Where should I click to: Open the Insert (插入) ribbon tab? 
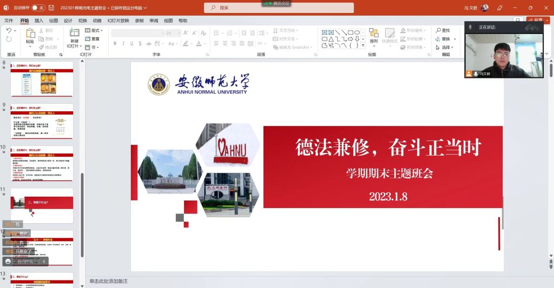[39, 21]
